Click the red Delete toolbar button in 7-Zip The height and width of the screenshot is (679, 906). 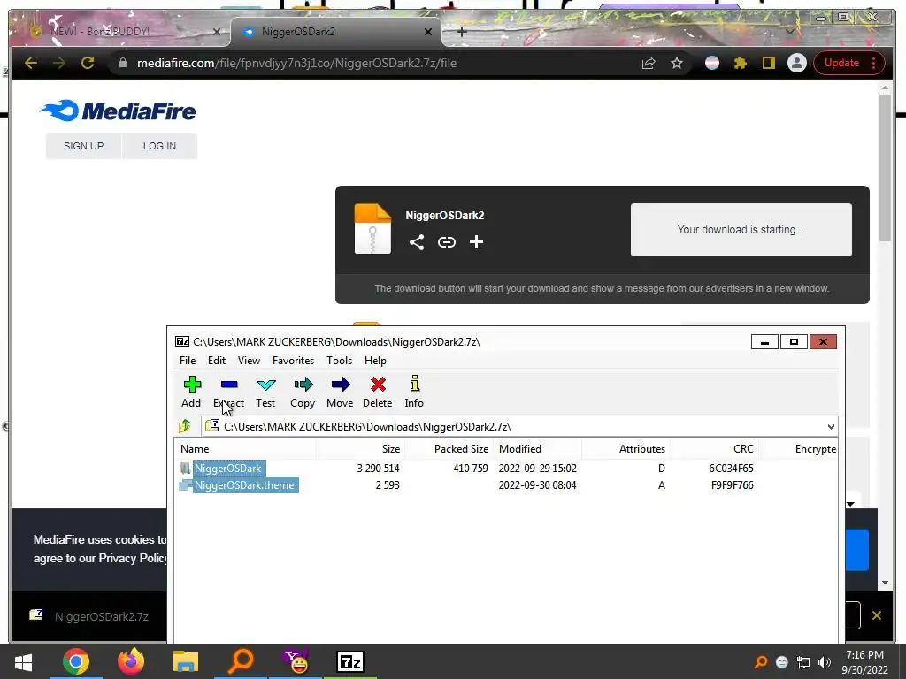377,392
